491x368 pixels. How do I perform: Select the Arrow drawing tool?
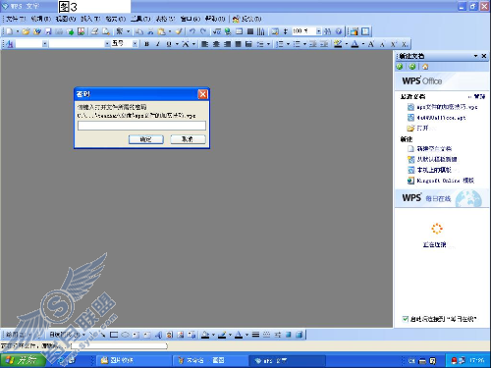pos(103,335)
